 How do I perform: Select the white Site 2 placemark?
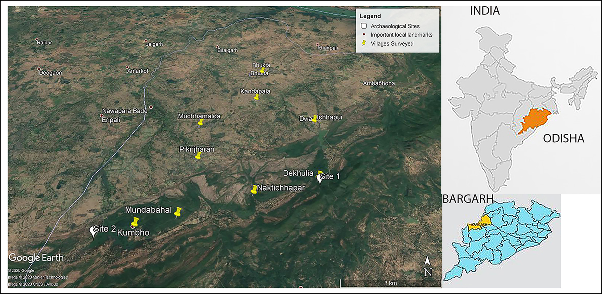coord(93,231)
